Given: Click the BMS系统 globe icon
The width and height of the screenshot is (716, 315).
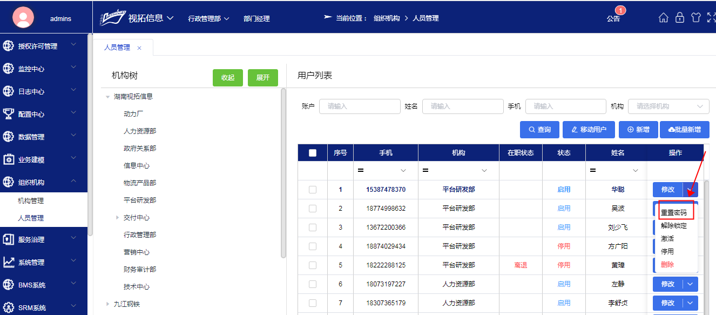Looking at the screenshot, I should pyautogui.click(x=9, y=285).
